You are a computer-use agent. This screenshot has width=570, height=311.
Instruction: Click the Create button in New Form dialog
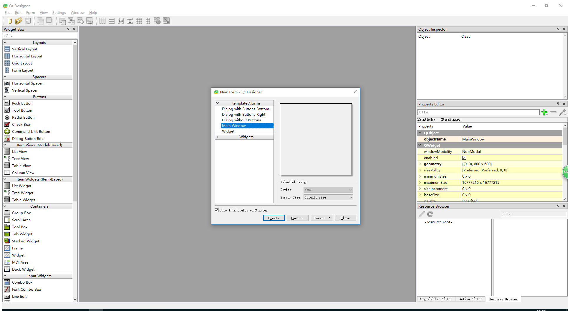tap(274, 218)
